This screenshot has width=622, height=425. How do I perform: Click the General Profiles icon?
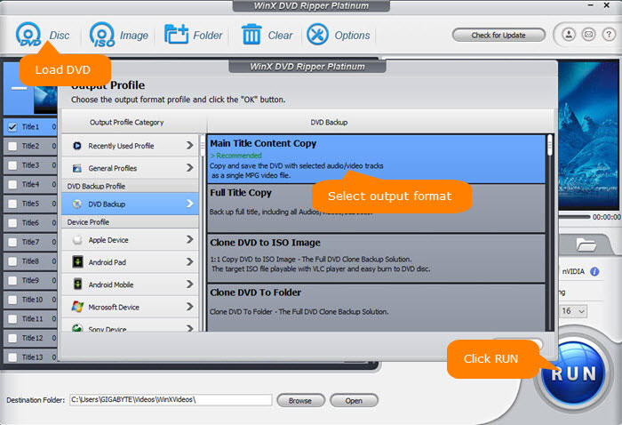click(x=77, y=168)
